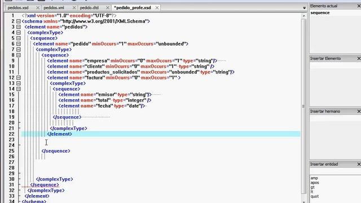Select the lt entity

point(312,192)
